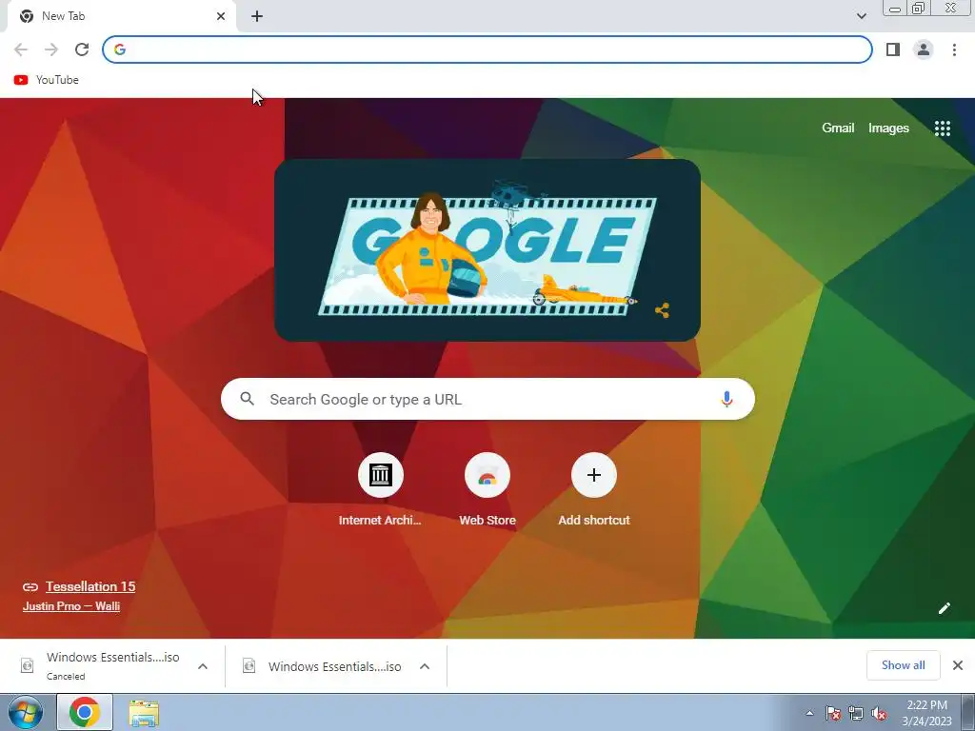Click the forward navigation arrow
The image size is (975, 731).
(x=51, y=49)
